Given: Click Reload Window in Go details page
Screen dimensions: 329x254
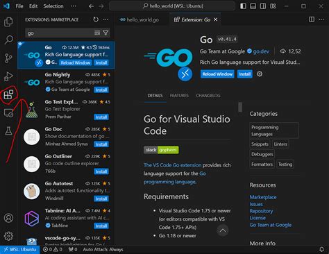Looking at the screenshot, I should 217,74.
